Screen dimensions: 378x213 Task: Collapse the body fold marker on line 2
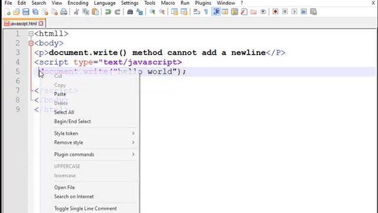coord(31,43)
